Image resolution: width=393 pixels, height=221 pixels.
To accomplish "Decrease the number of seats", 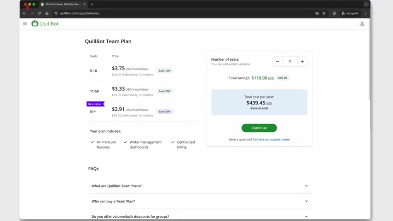I will pyautogui.click(x=277, y=61).
